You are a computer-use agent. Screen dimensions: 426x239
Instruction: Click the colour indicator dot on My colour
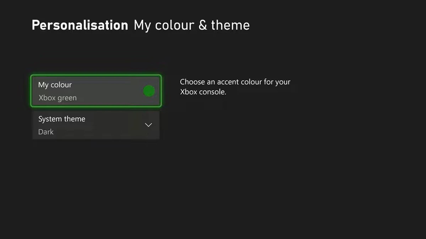149,91
